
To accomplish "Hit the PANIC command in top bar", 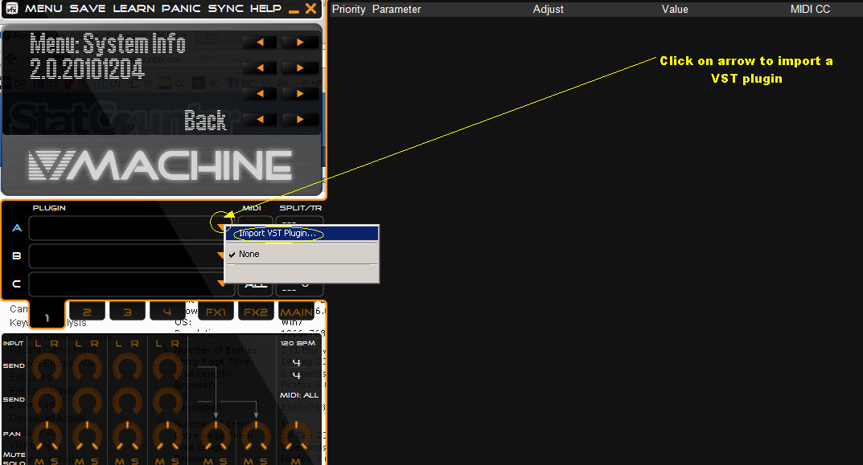I will [x=181, y=8].
